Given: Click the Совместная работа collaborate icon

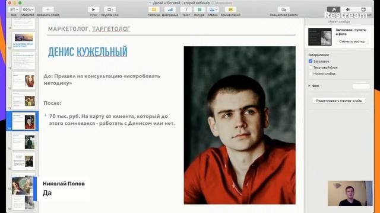Looking at the screenshot, I should tap(284, 9).
